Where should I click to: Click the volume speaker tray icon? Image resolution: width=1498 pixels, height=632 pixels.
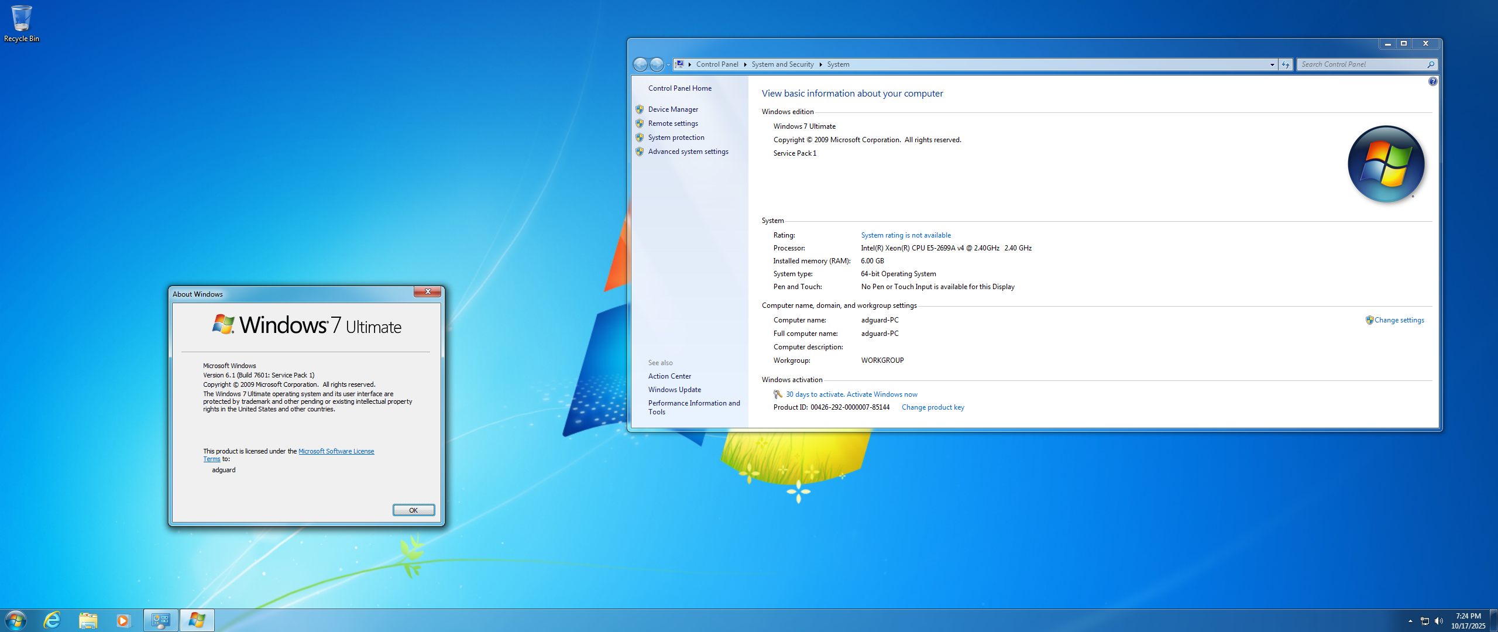[x=1439, y=621]
